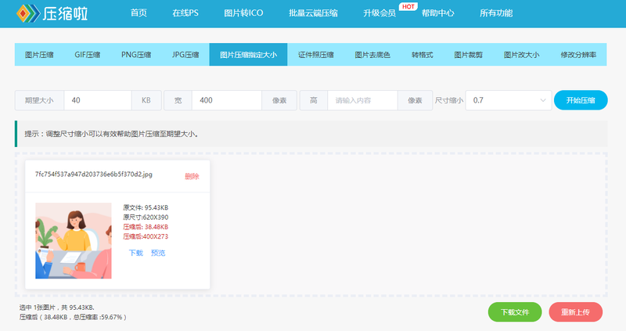Open 帮助中心 in the navigation
This screenshot has width=626, height=331.
click(437, 13)
